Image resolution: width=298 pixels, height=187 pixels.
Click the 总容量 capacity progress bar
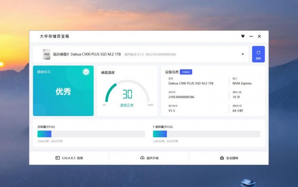[x=91, y=134]
